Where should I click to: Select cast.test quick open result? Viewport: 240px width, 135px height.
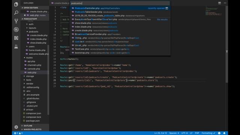[120, 42]
